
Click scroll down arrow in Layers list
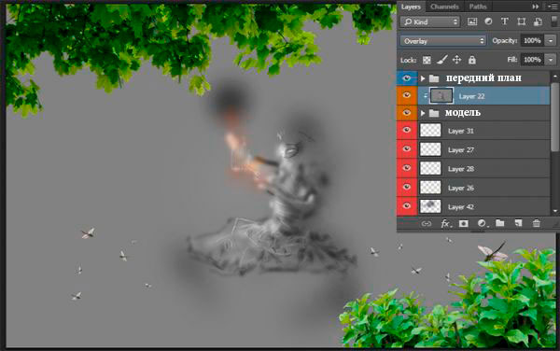554,211
